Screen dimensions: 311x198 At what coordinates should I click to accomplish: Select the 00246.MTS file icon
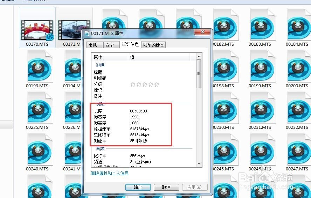pos(263,149)
